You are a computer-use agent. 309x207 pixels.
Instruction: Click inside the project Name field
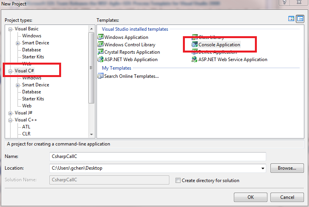click(158, 156)
